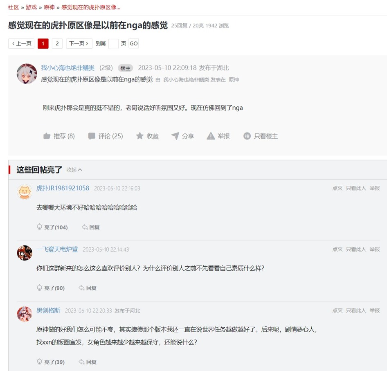This screenshot has width=387, height=371.
Task: Navigate to the 游戏 breadcrumb
Action: coord(31,7)
